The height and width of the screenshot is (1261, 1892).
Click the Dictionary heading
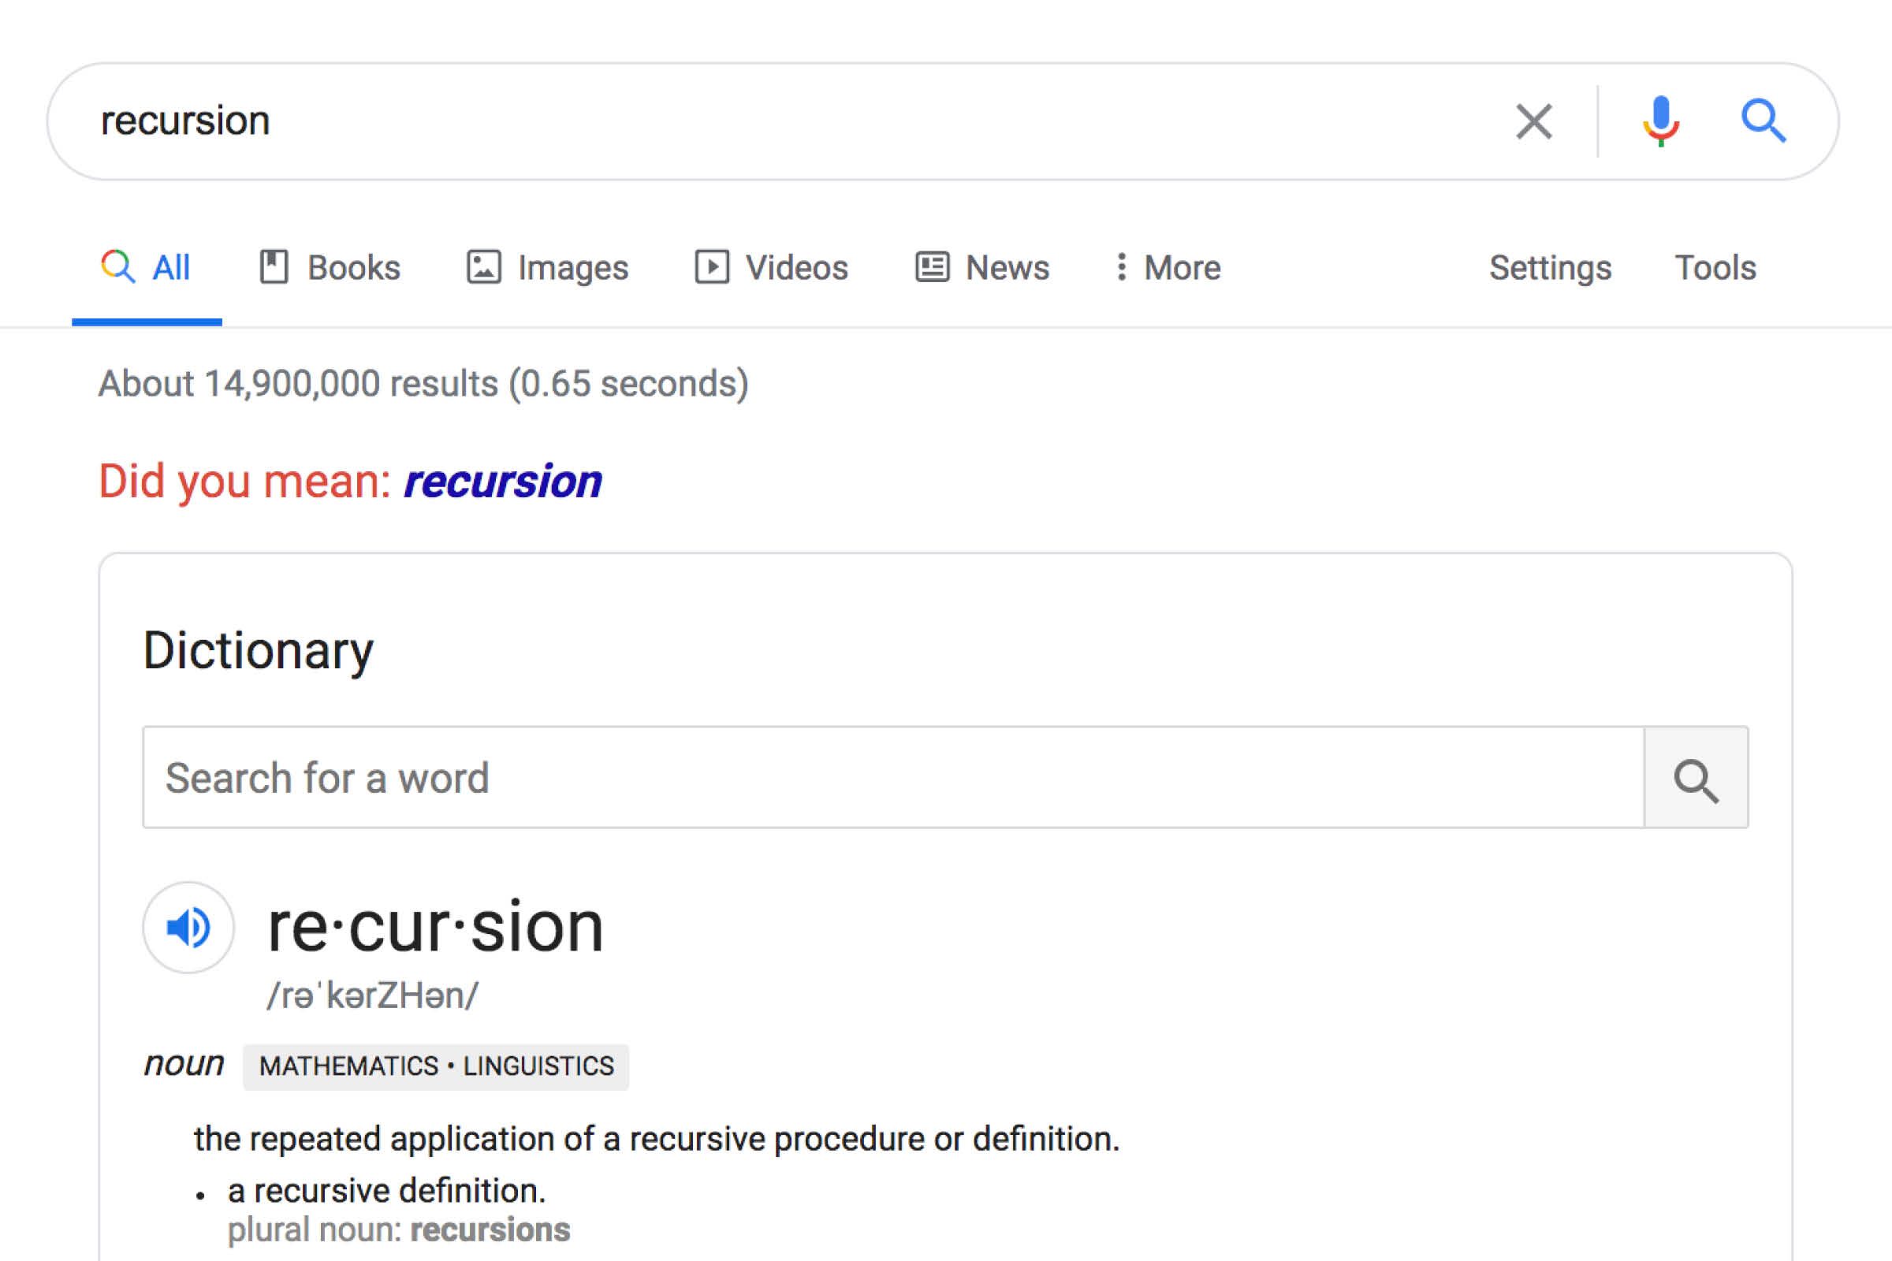[x=259, y=649]
